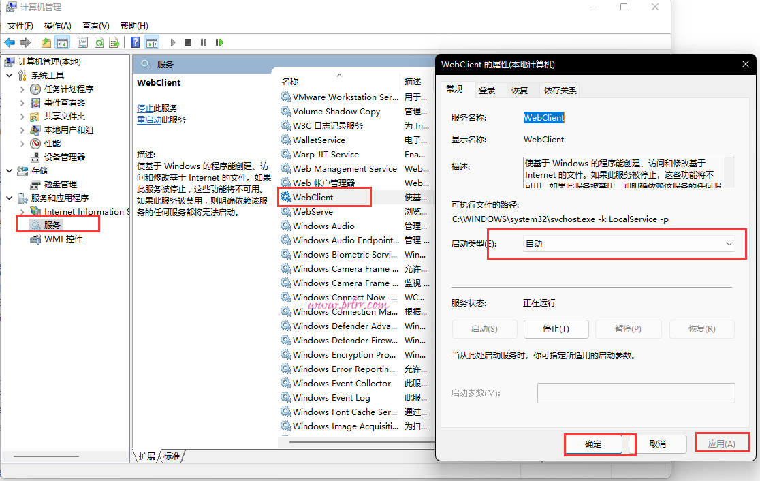Image resolution: width=760 pixels, height=481 pixels.
Task: Click the Export List toolbar icon
Action: pos(114,42)
